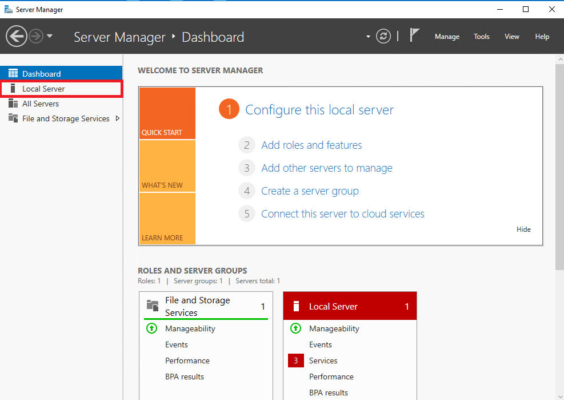Select the LEARN MORE tile
The width and height of the screenshot is (564, 400).
pos(167,219)
